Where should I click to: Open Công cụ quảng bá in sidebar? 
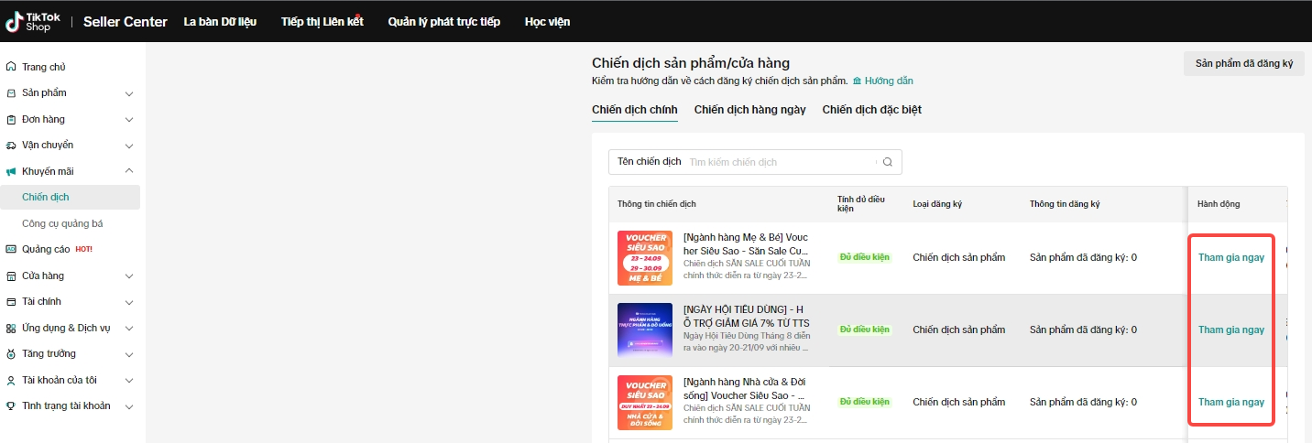tap(62, 223)
